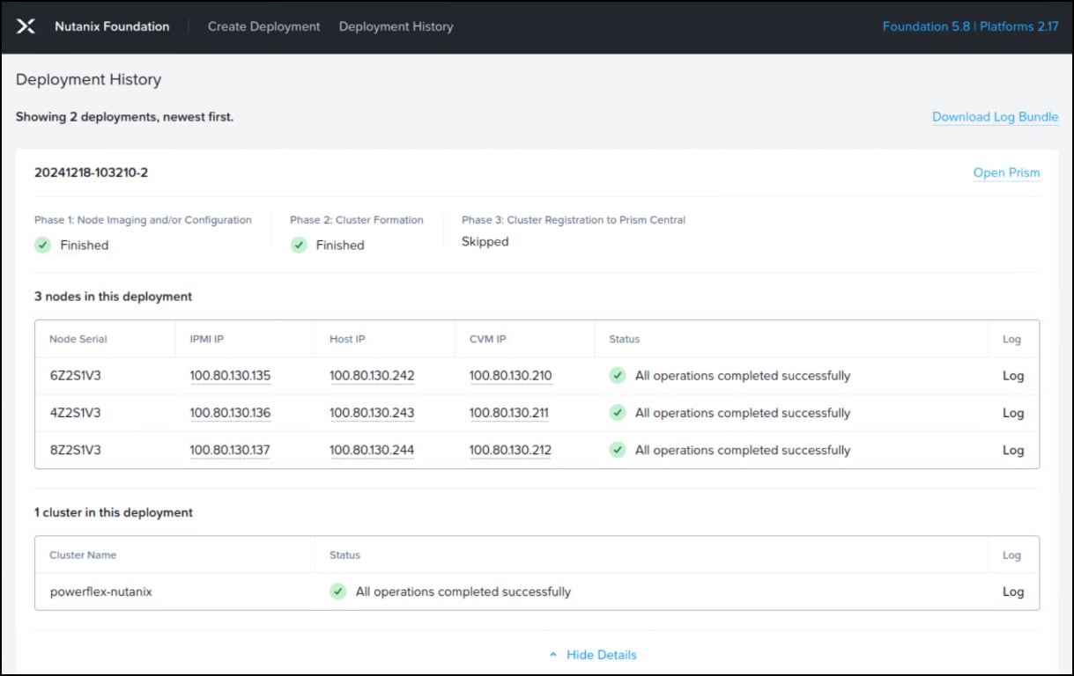Viewport: 1074px width, 676px height.
Task: Click the CVM IP column header
Action: click(488, 339)
